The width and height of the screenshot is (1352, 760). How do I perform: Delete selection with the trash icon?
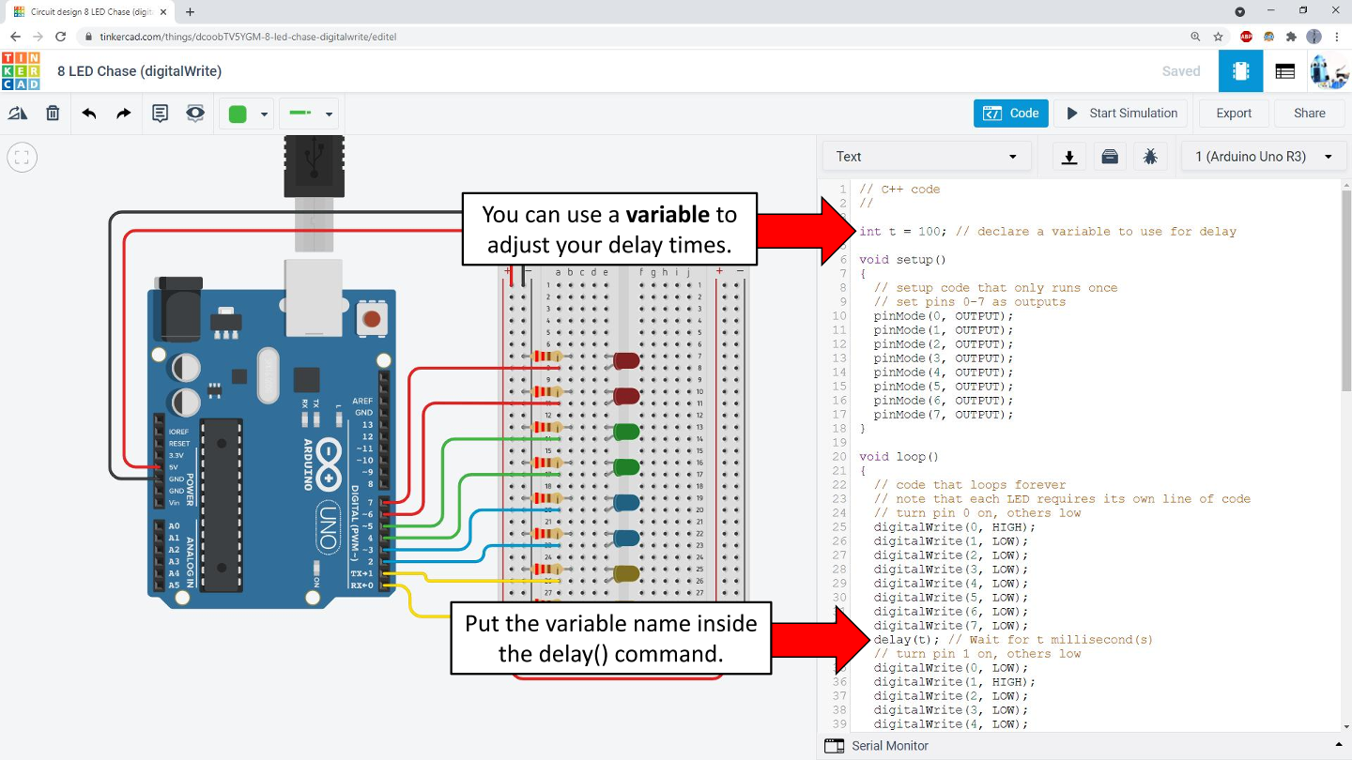(x=53, y=114)
